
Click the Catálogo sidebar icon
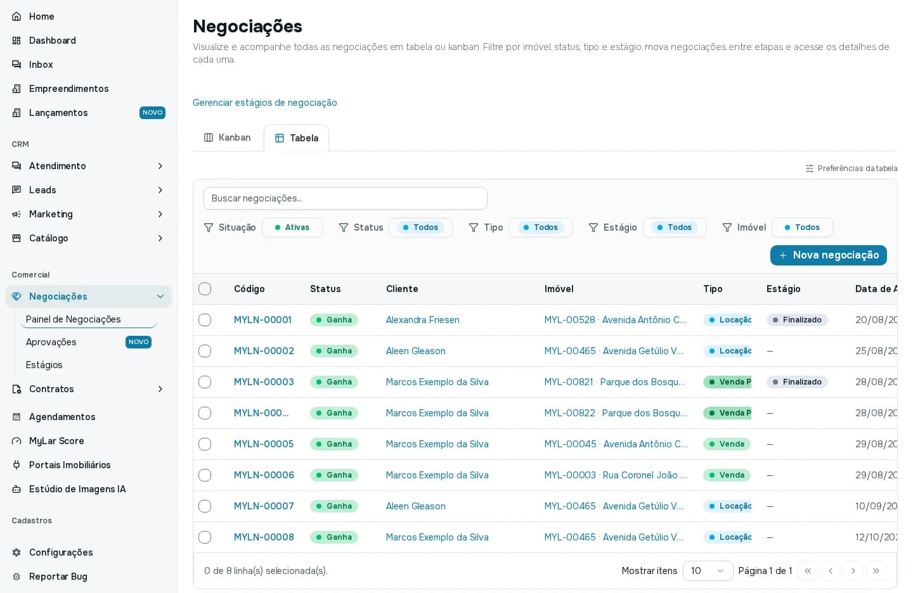[16, 238]
